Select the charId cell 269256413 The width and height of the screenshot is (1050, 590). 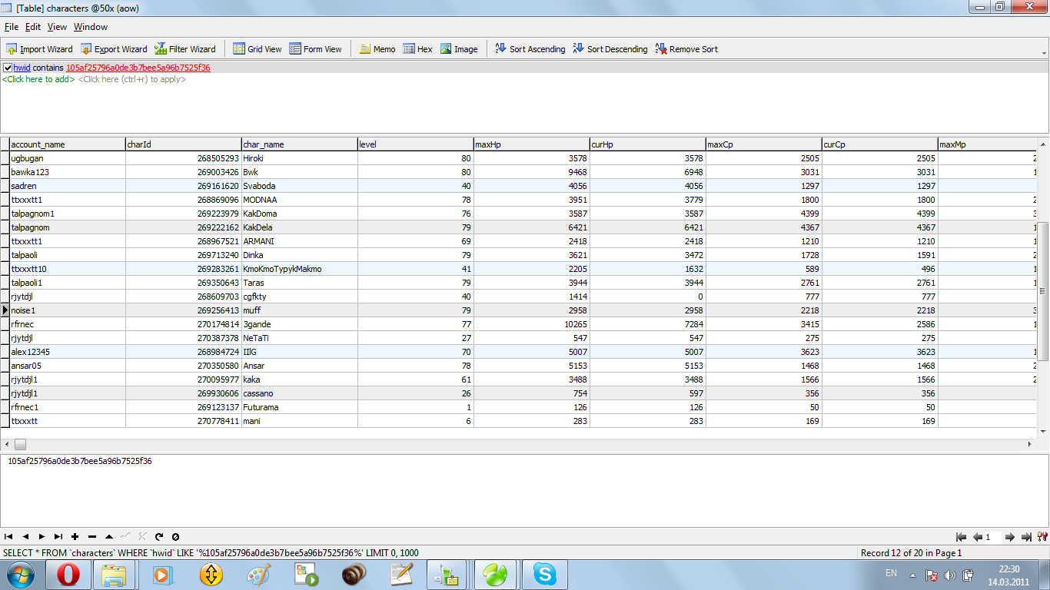coord(183,310)
